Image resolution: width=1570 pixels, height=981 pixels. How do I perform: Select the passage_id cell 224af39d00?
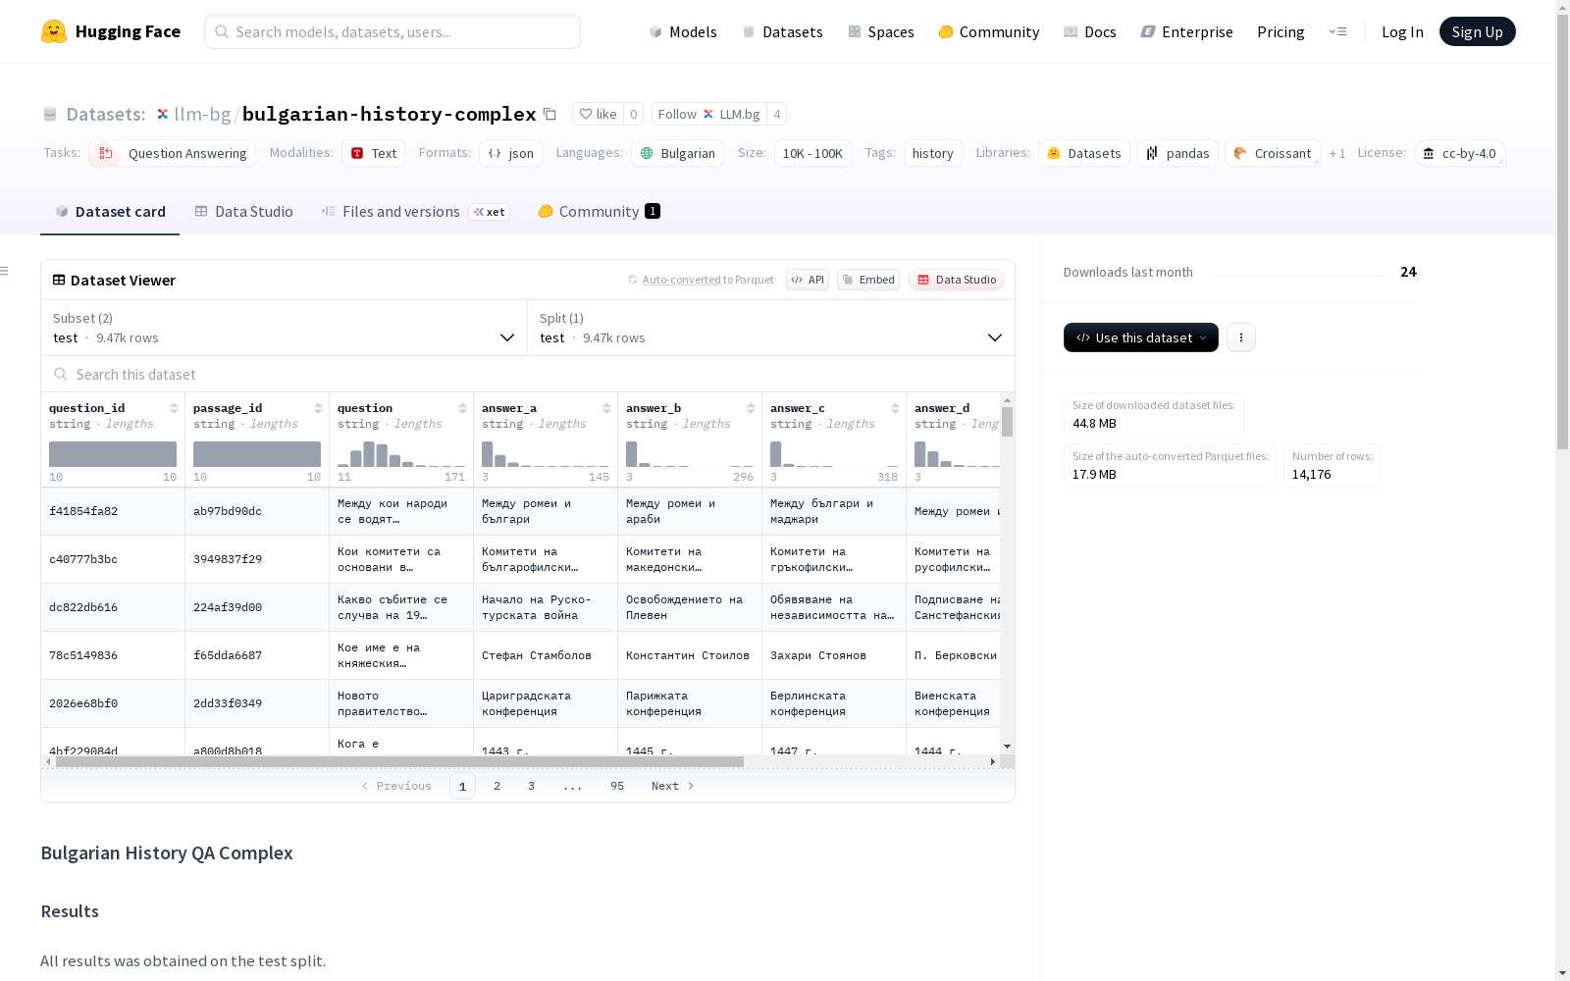pos(257,607)
